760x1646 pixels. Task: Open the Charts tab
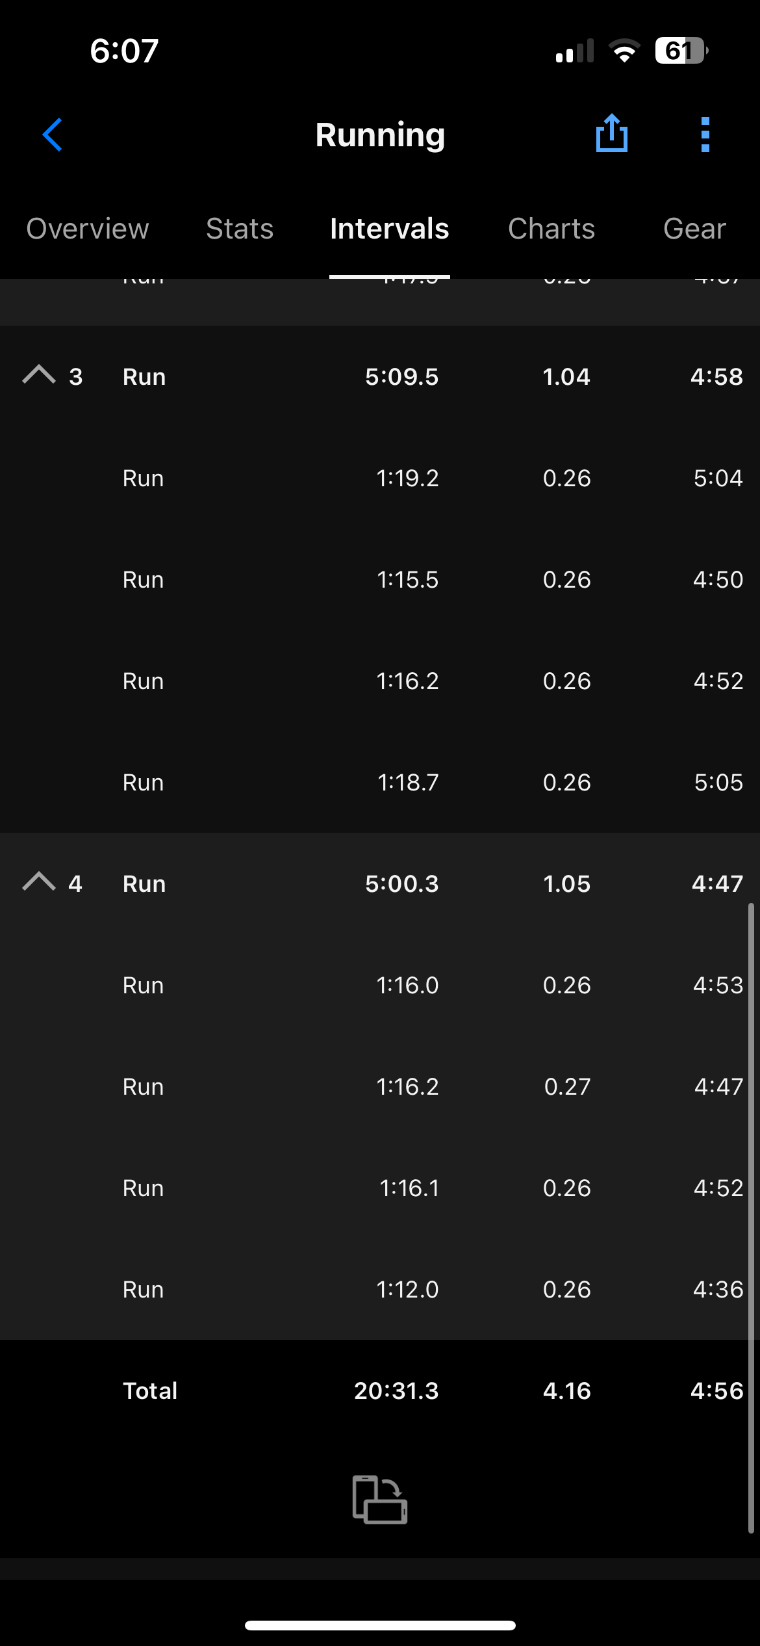click(551, 229)
